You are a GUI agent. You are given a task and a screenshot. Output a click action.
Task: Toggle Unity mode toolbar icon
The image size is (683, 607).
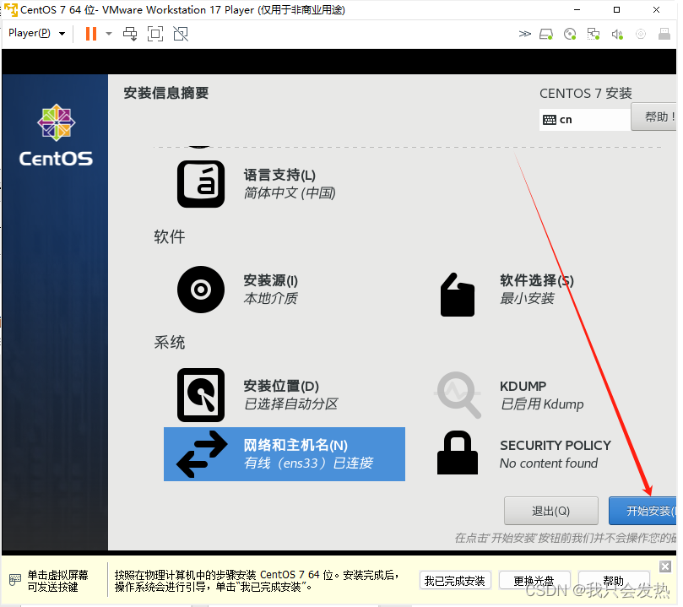(181, 34)
